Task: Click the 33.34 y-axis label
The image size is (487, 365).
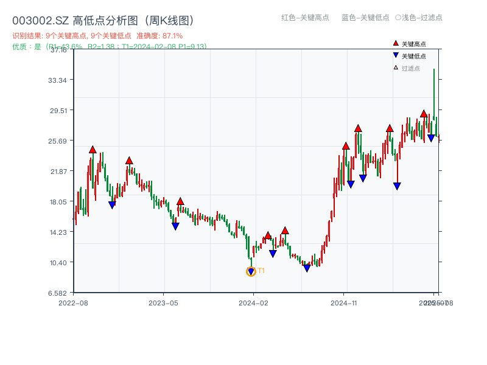Action: tap(57, 80)
